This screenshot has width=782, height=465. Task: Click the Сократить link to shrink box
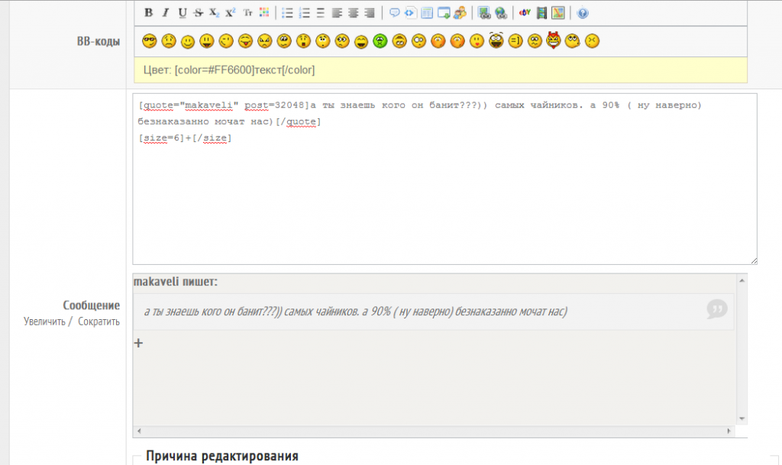pos(99,321)
